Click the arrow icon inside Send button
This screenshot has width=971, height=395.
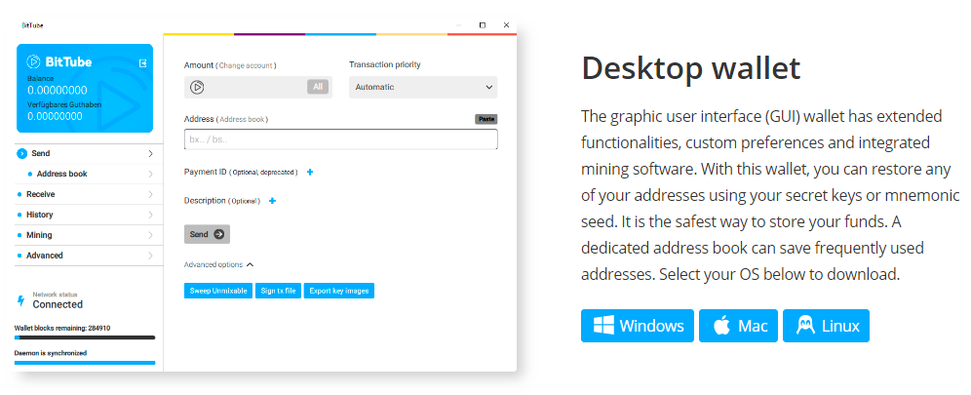219,234
